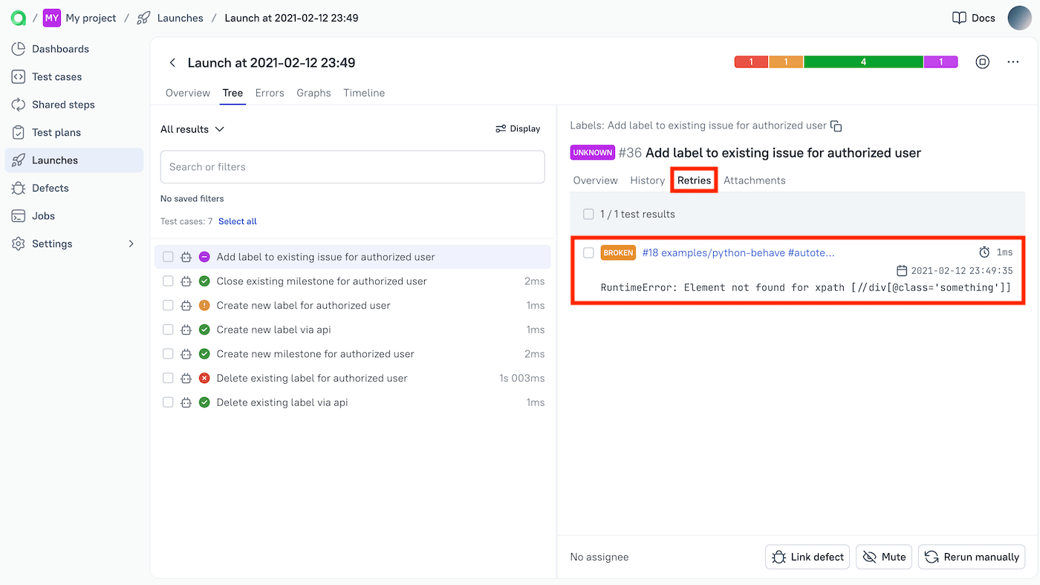Screen dimensions: 1040x585
Task: Switch to the Errors tab
Action: (270, 93)
